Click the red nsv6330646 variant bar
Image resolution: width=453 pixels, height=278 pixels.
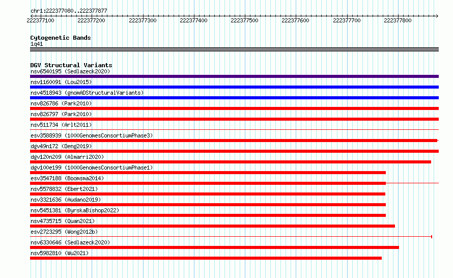click(x=214, y=247)
